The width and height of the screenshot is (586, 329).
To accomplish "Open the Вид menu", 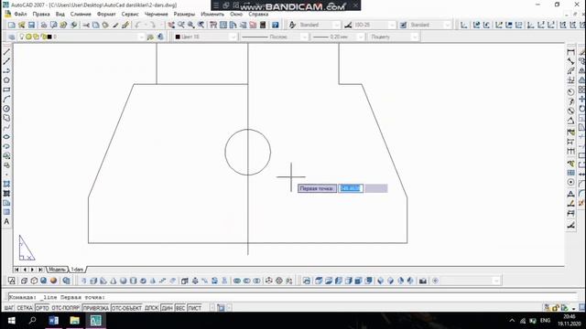I will pyautogui.click(x=60, y=15).
